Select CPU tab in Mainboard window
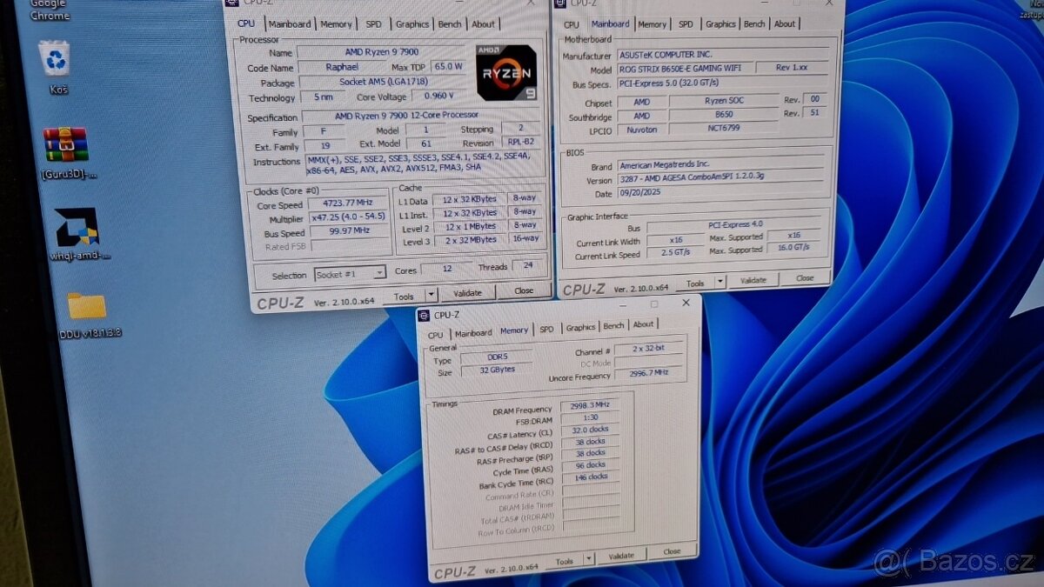 click(x=571, y=24)
